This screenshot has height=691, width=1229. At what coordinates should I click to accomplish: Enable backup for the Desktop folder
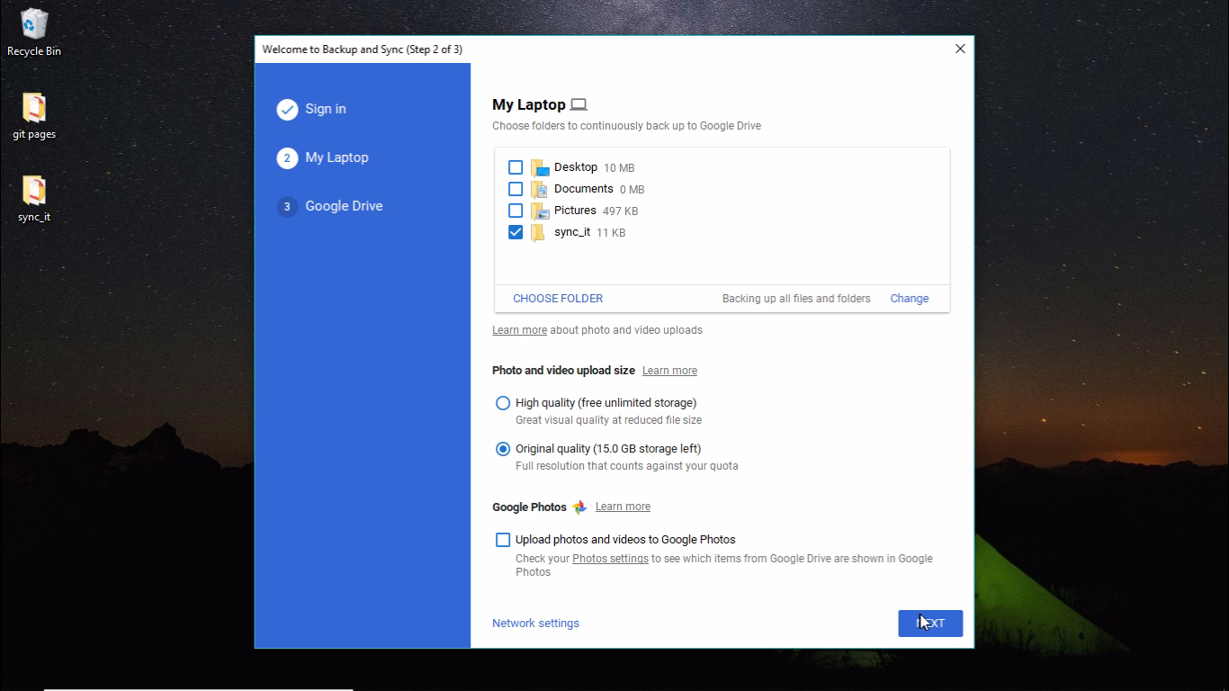pyautogui.click(x=516, y=166)
